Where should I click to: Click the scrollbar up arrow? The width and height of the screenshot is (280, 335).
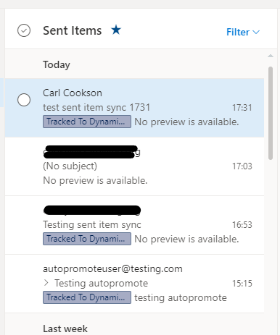pos(271,56)
